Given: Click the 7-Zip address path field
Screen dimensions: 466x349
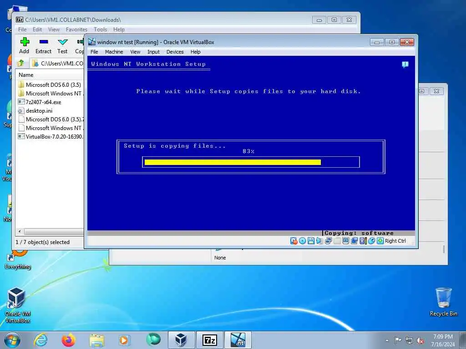Looking at the screenshot, I should 57,63.
